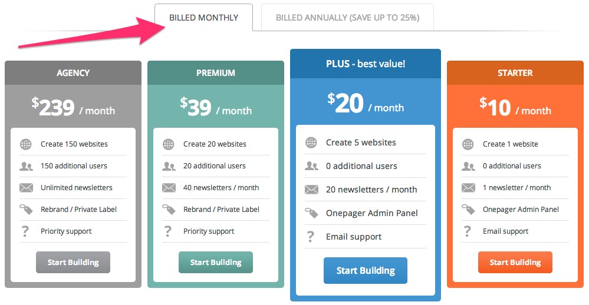Switch to the Billed Monthly tab
The width and height of the screenshot is (589, 305).
203,18
